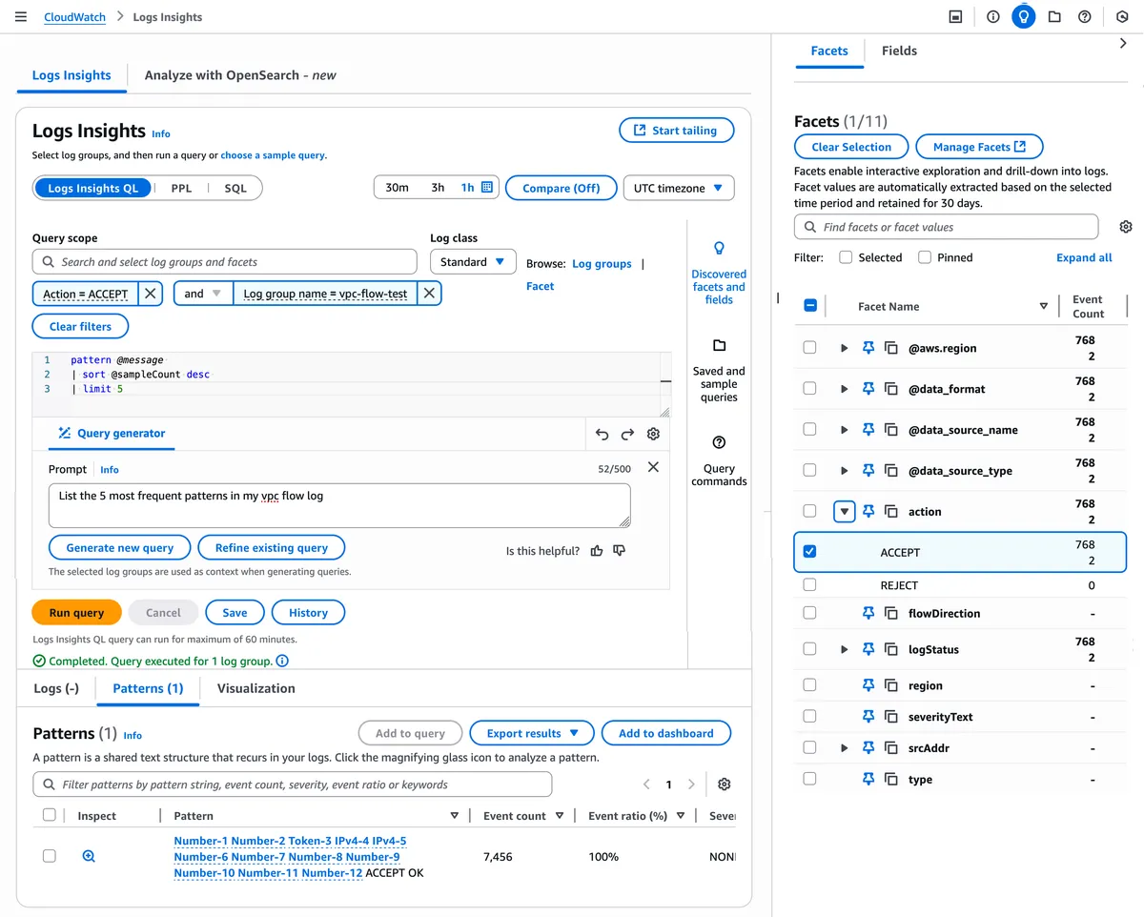Run the Logs Insights query
Image resolution: width=1144 pixels, height=917 pixels.
pyautogui.click(x=76, y=612)
